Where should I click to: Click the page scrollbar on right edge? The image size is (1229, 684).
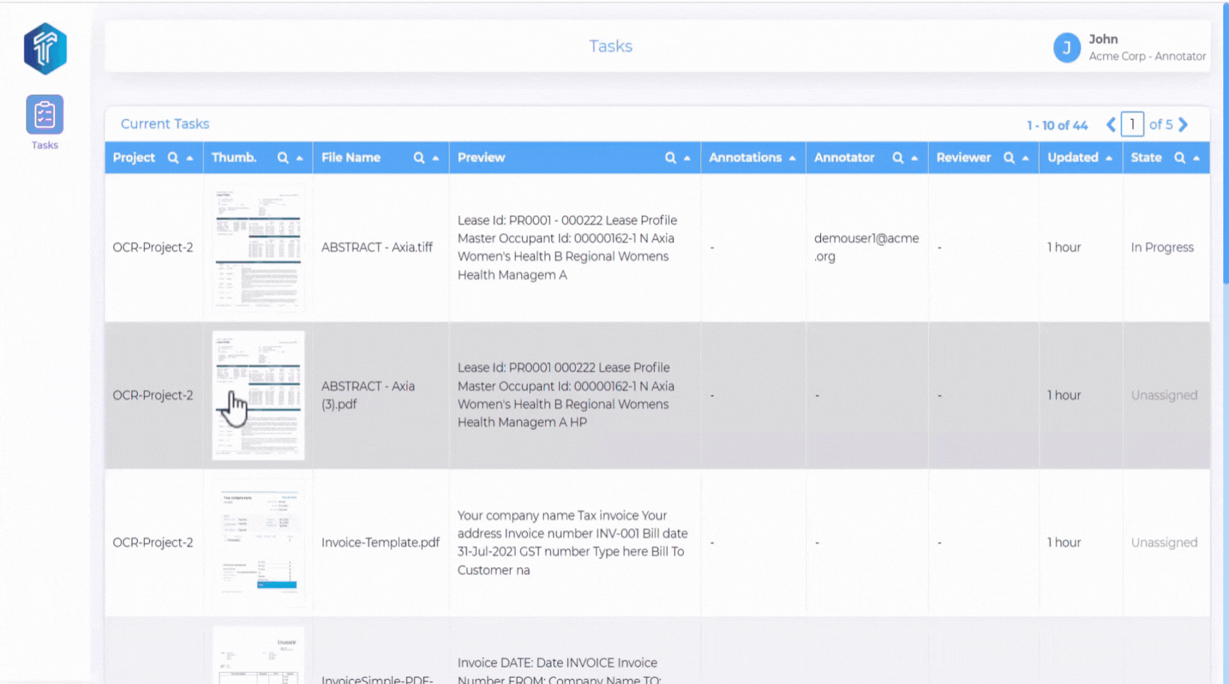click(1225, 142)
